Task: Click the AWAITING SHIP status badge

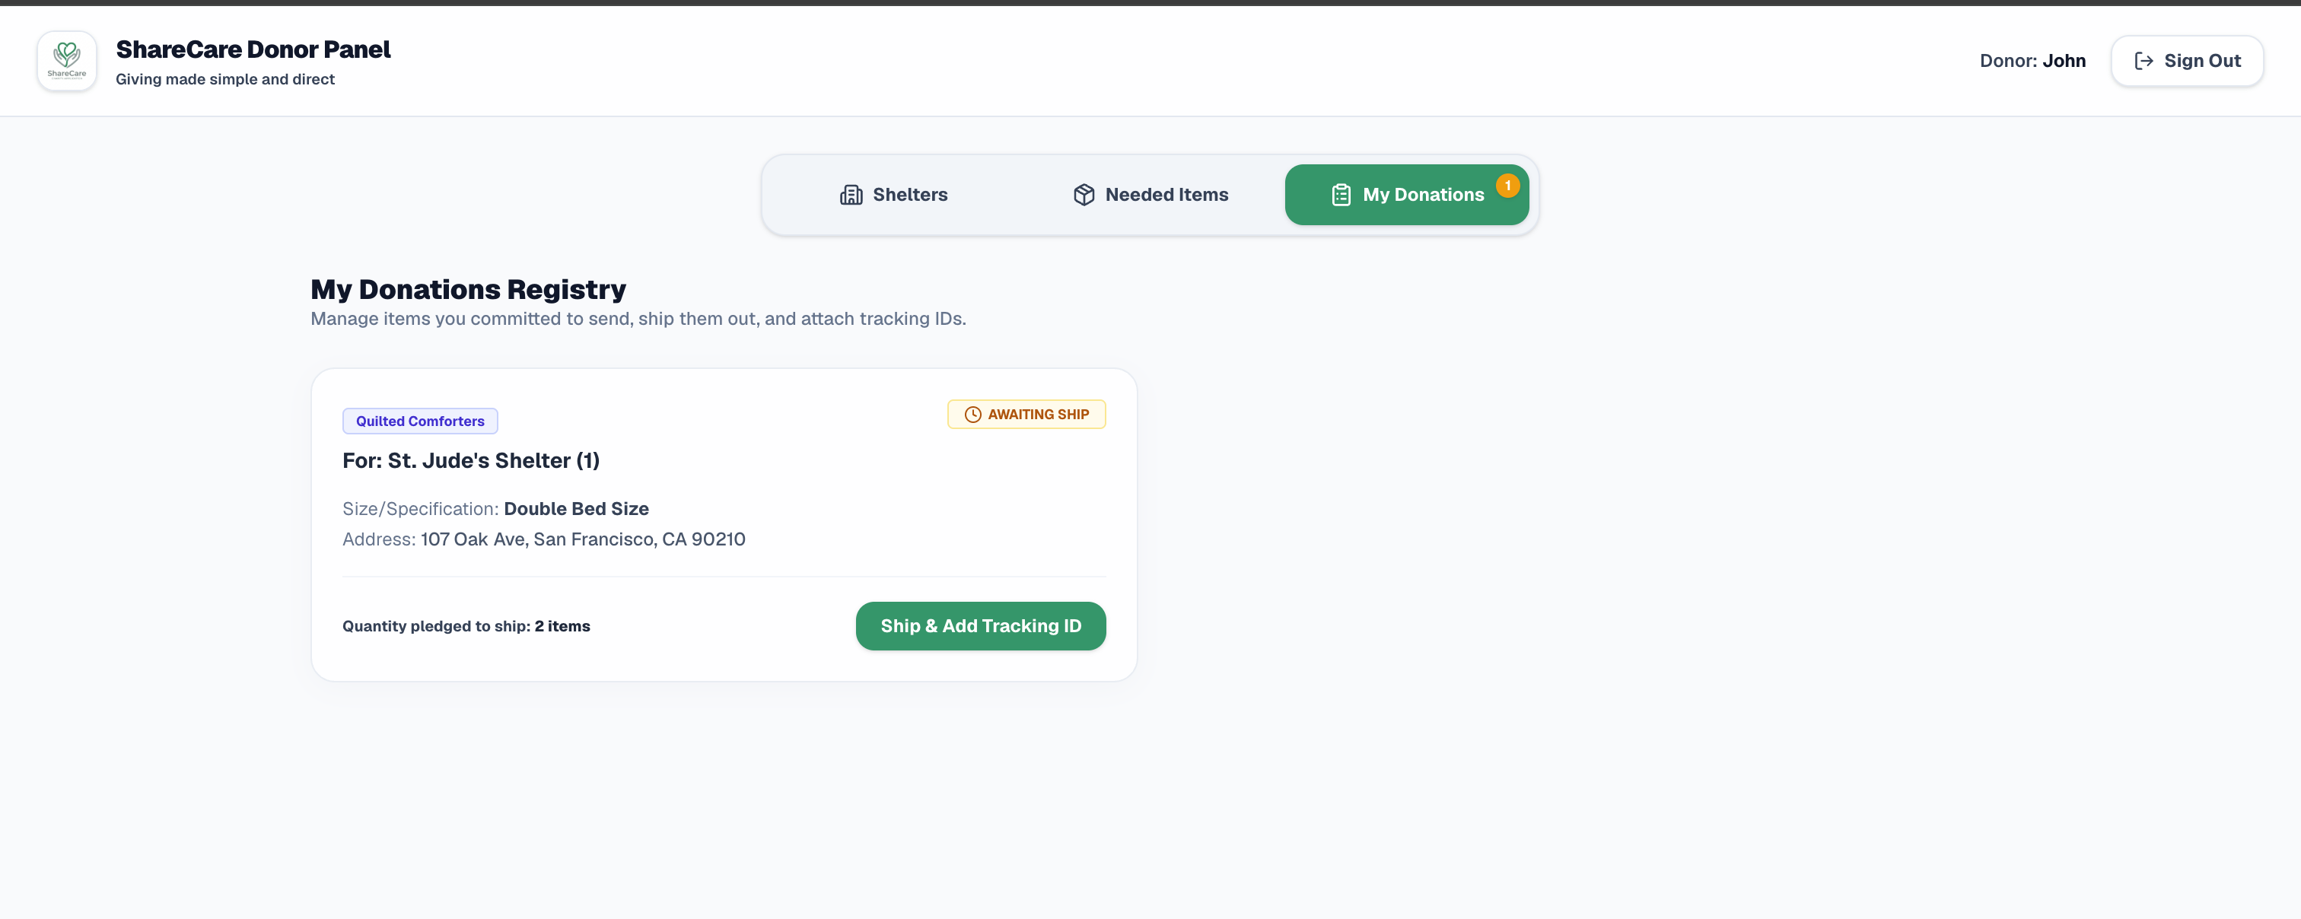Action: pos(1026,415)
